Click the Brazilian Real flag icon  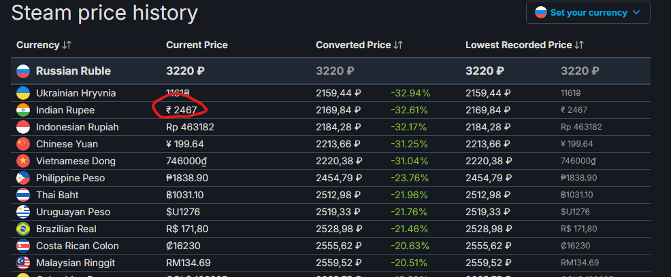pos(23,229)
